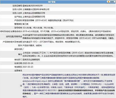This screenshot has height=98, width=116.
Task: Click the orange arrow icon on 返回 button
Action: (109, 2)
